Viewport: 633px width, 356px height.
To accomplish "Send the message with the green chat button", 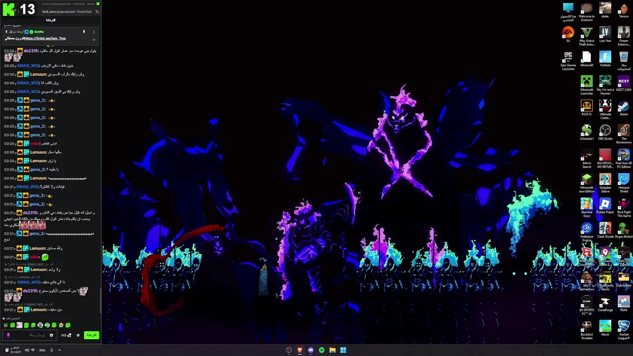I will click(x=91, y=335).
